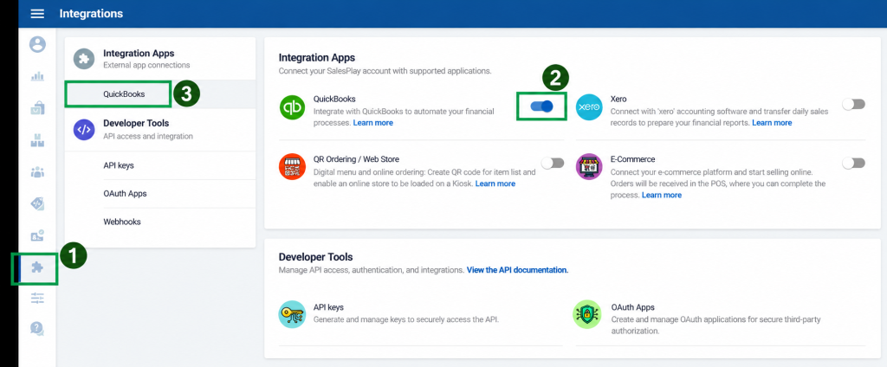Screen dimensions: 887x367
Task: Enable the Xero integration toggle
Action: coord(853,104)
